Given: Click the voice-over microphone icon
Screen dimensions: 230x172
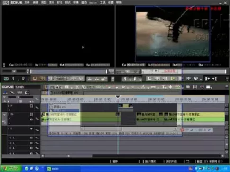Looking at the screenshot, I should pyautogui.click(x=170, y=87).
